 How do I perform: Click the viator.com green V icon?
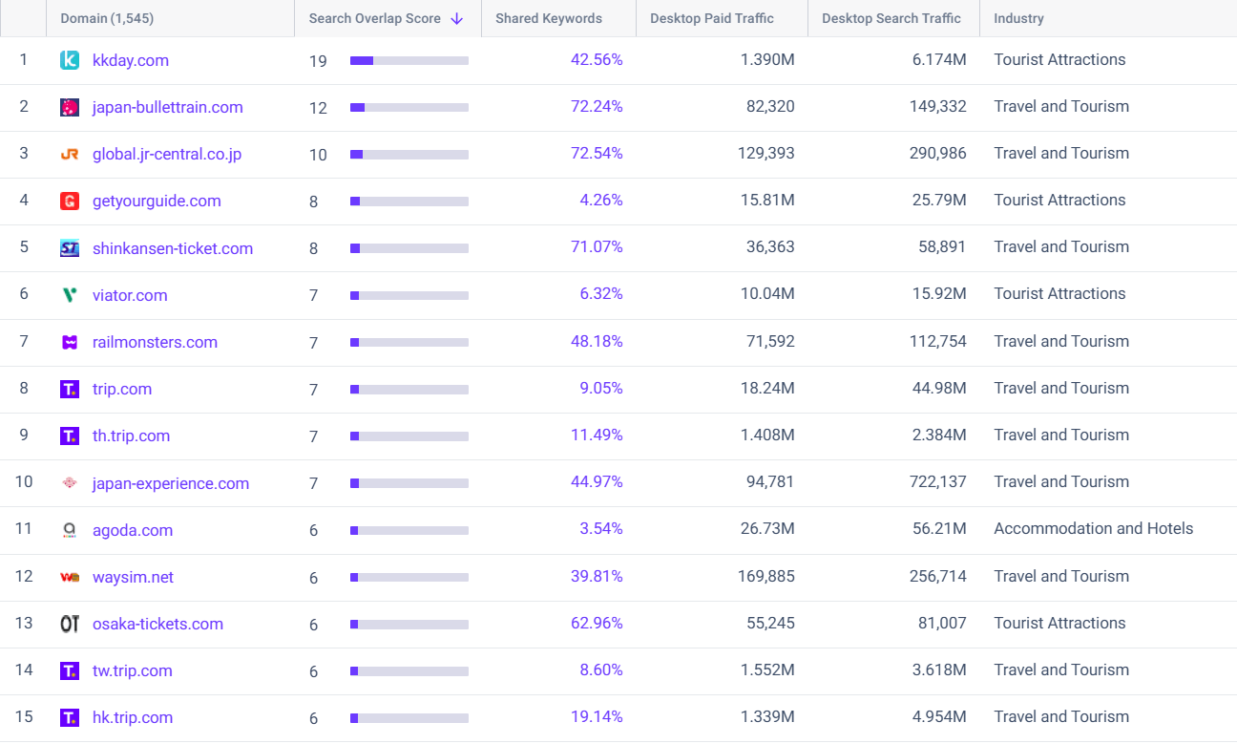tap(70, 295)
